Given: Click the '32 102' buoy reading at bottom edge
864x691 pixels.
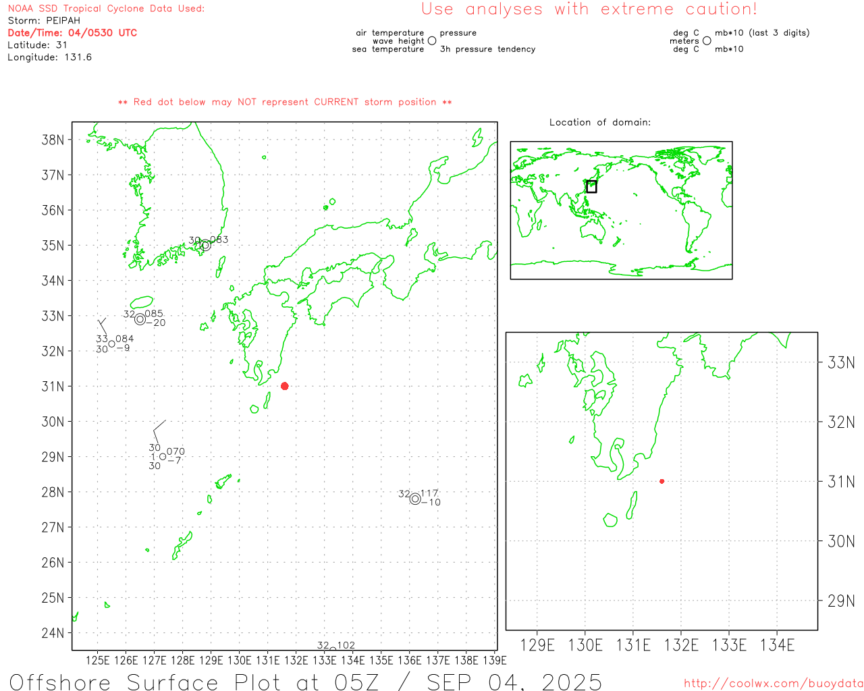Looking at the screenshot, I should pyautogui.click(x=335, y=646).
